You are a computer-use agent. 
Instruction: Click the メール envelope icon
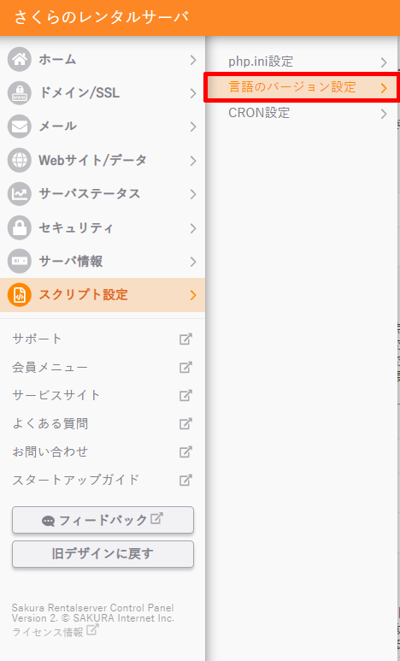pos(20,127)
